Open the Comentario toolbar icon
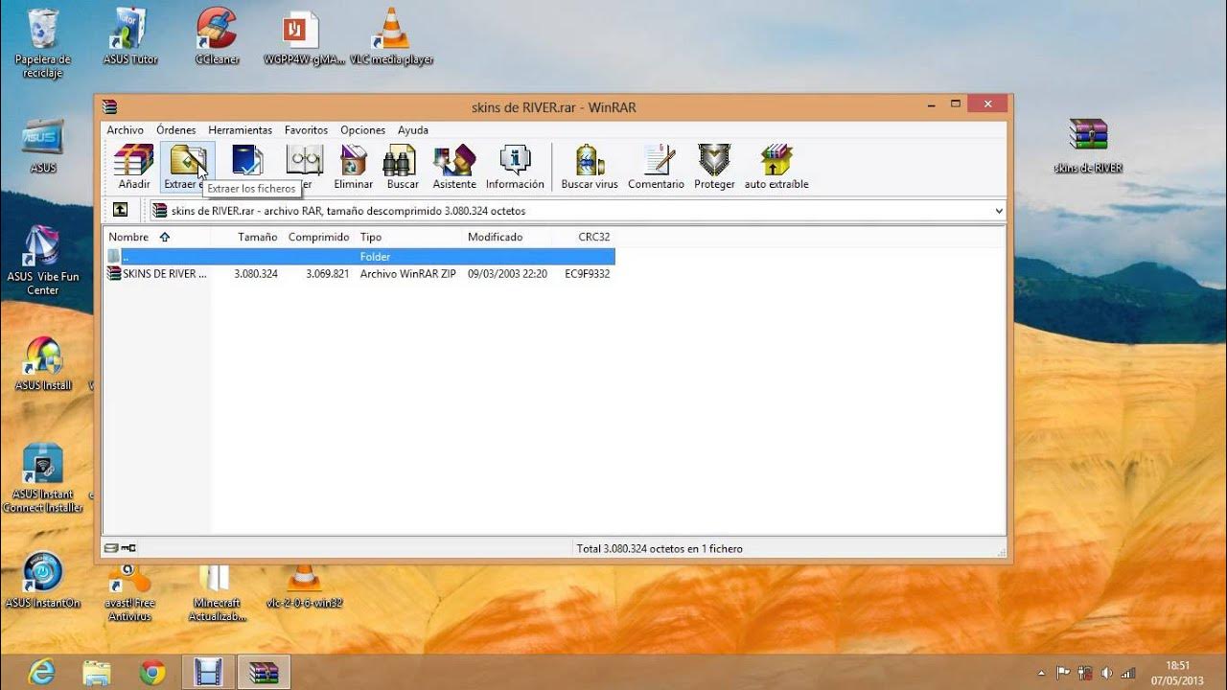This screenshot has height=690, width=1227. [656, 163]
